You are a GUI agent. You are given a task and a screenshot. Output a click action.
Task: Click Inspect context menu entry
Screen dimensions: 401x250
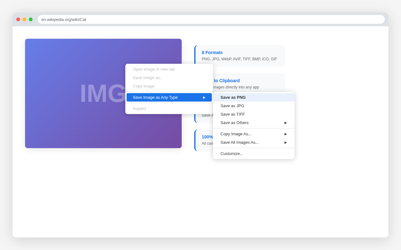169,108
